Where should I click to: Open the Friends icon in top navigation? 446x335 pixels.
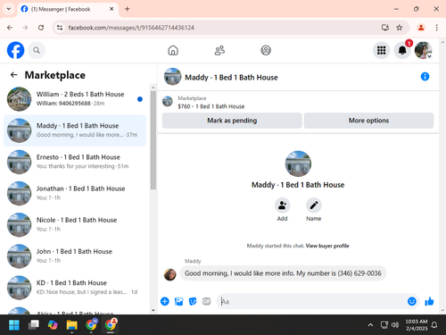pos(219,50)
